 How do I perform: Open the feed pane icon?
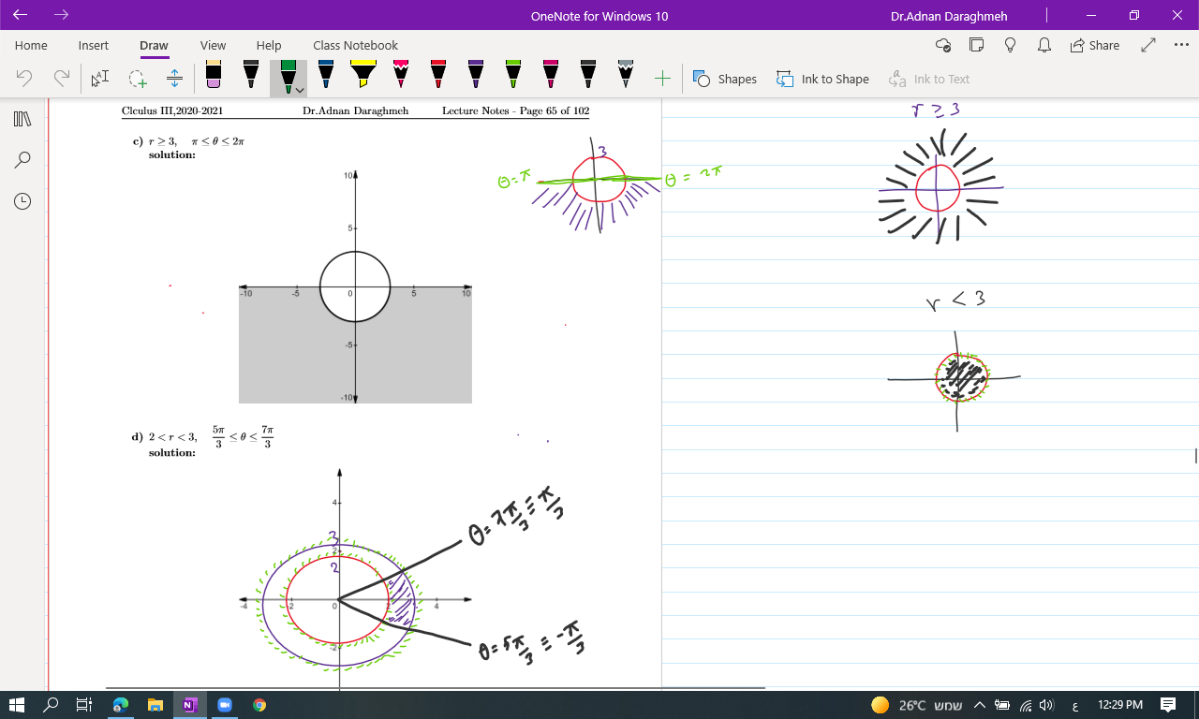(x=977, y=45)
